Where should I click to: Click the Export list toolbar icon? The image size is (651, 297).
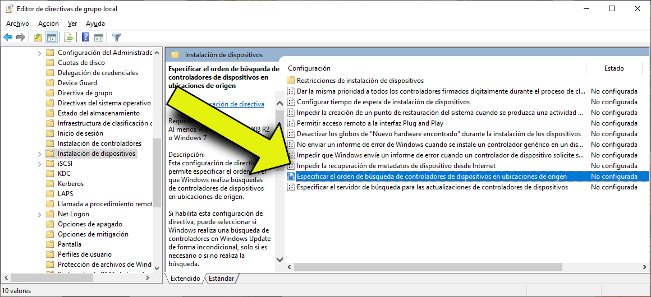[69, 38]
